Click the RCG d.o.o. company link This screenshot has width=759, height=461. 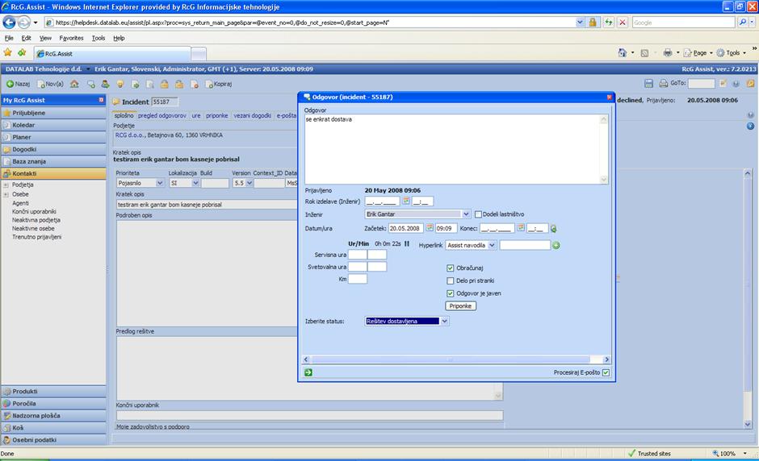130,135
